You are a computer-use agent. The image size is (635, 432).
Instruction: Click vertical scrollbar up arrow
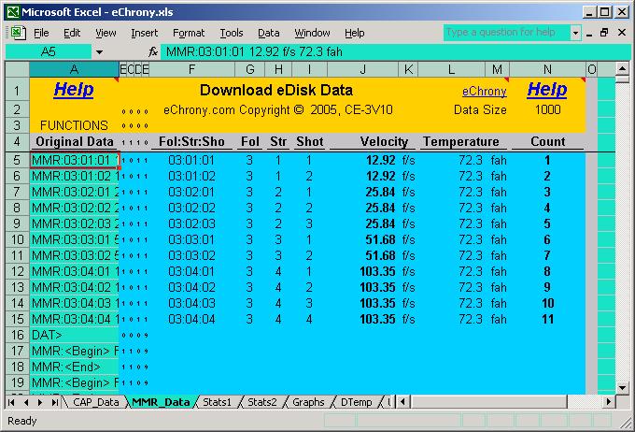pyautogui.click(x=623, y=68)
